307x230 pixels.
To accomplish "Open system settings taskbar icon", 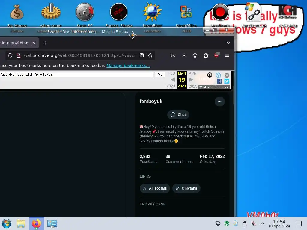I will pos(52,223).
